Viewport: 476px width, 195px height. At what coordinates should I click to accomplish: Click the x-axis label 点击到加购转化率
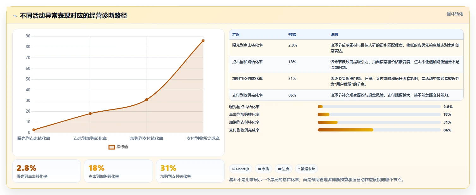[90, 138]
